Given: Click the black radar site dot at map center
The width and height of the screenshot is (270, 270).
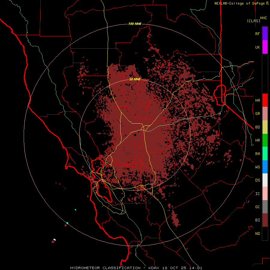Looking at the screenshot, I should point(135,135).
